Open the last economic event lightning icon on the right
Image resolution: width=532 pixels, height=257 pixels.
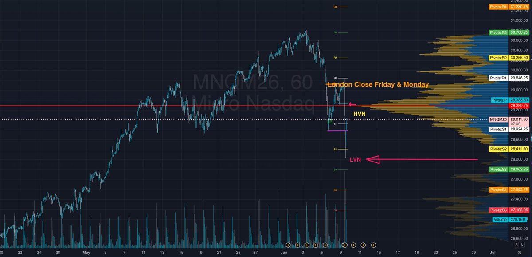tap(373, 245)
